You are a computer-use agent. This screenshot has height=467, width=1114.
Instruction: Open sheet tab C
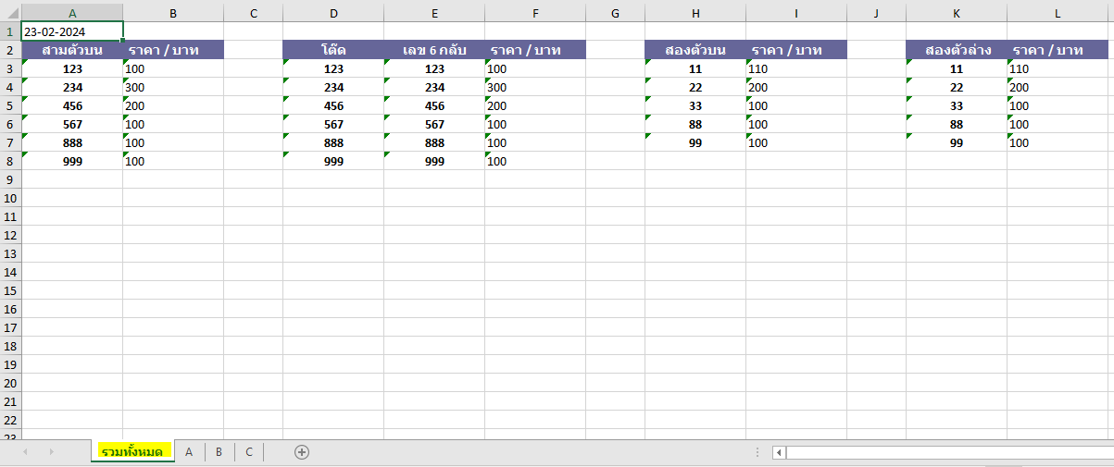coord(248,452)
